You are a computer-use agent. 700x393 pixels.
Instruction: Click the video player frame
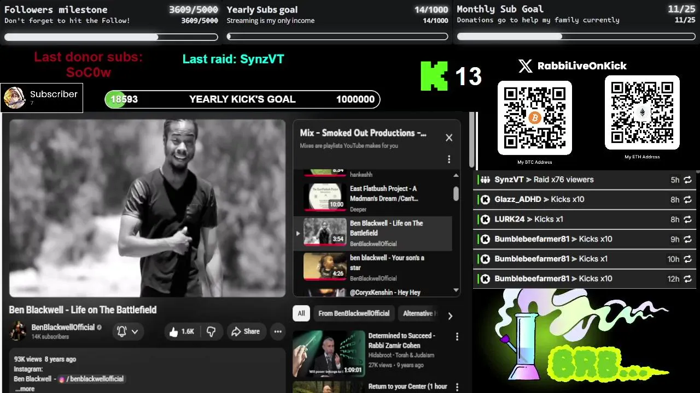pos(147,208)
